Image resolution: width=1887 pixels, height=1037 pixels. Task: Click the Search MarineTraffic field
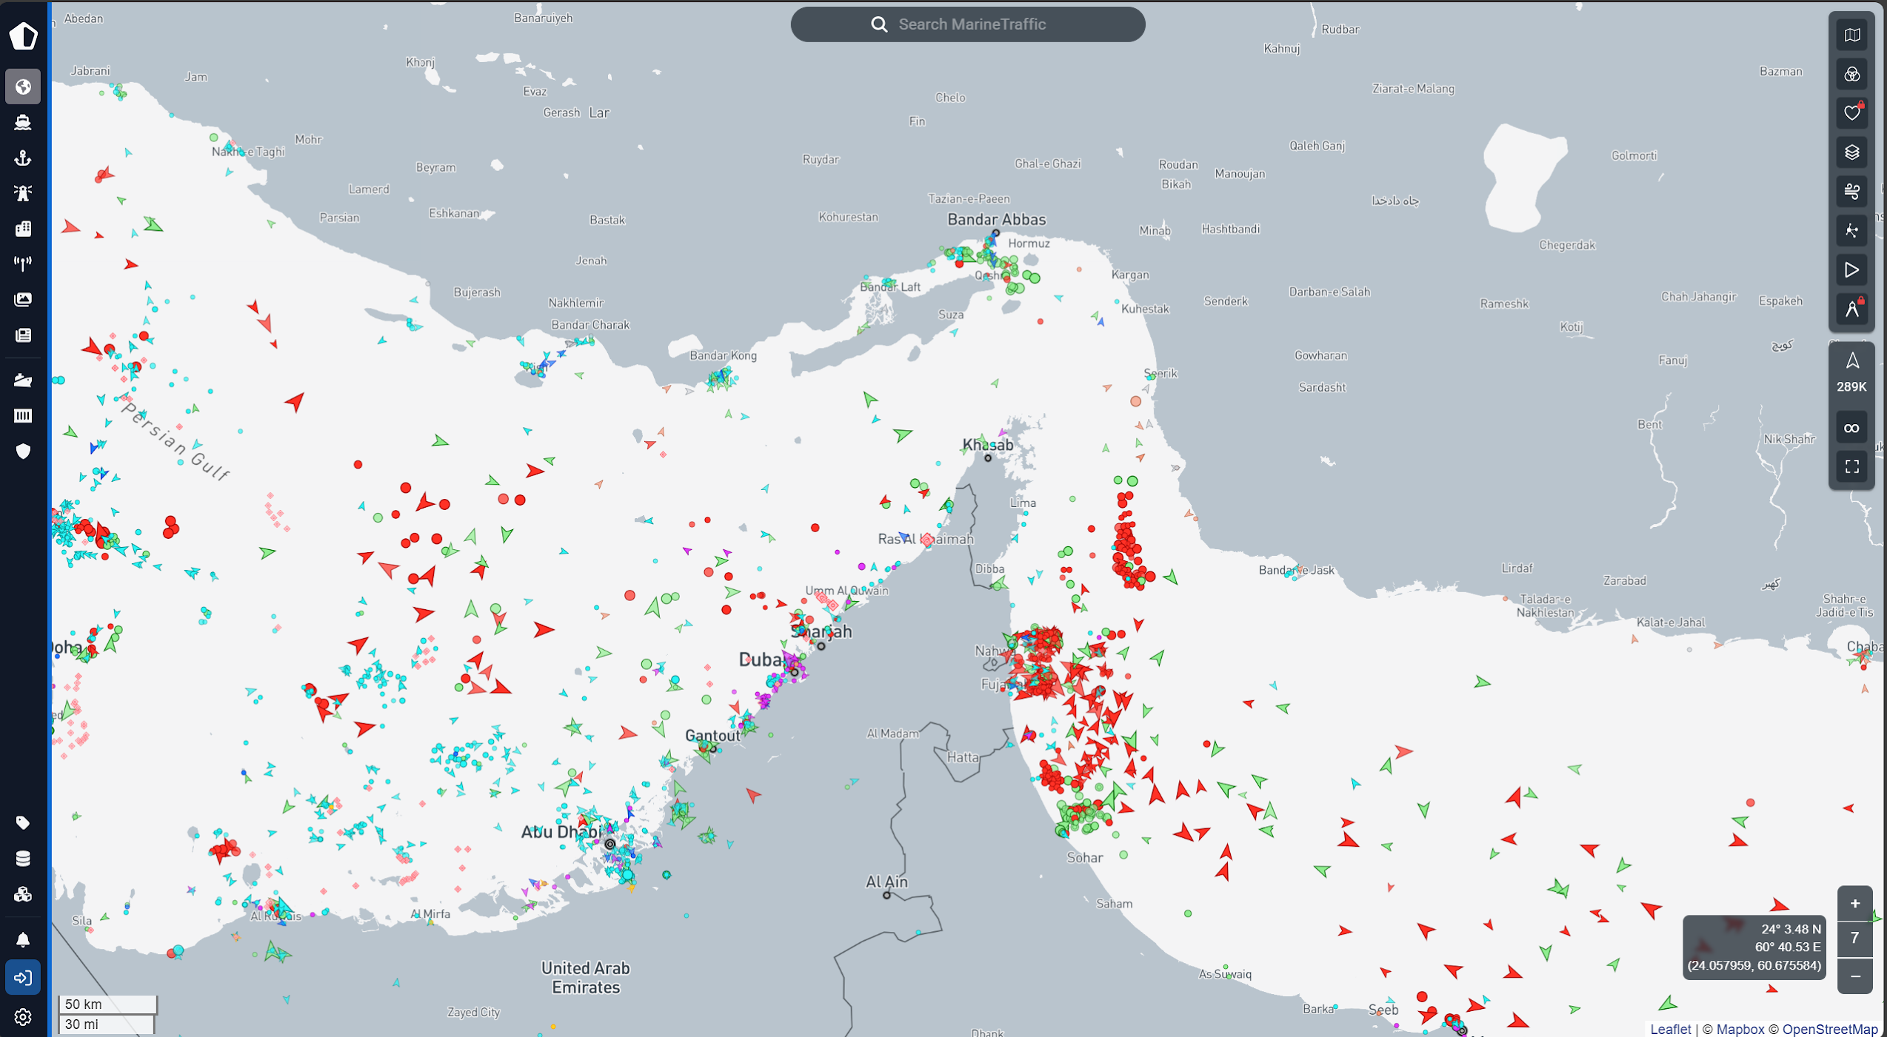click(x=970, y=24)
